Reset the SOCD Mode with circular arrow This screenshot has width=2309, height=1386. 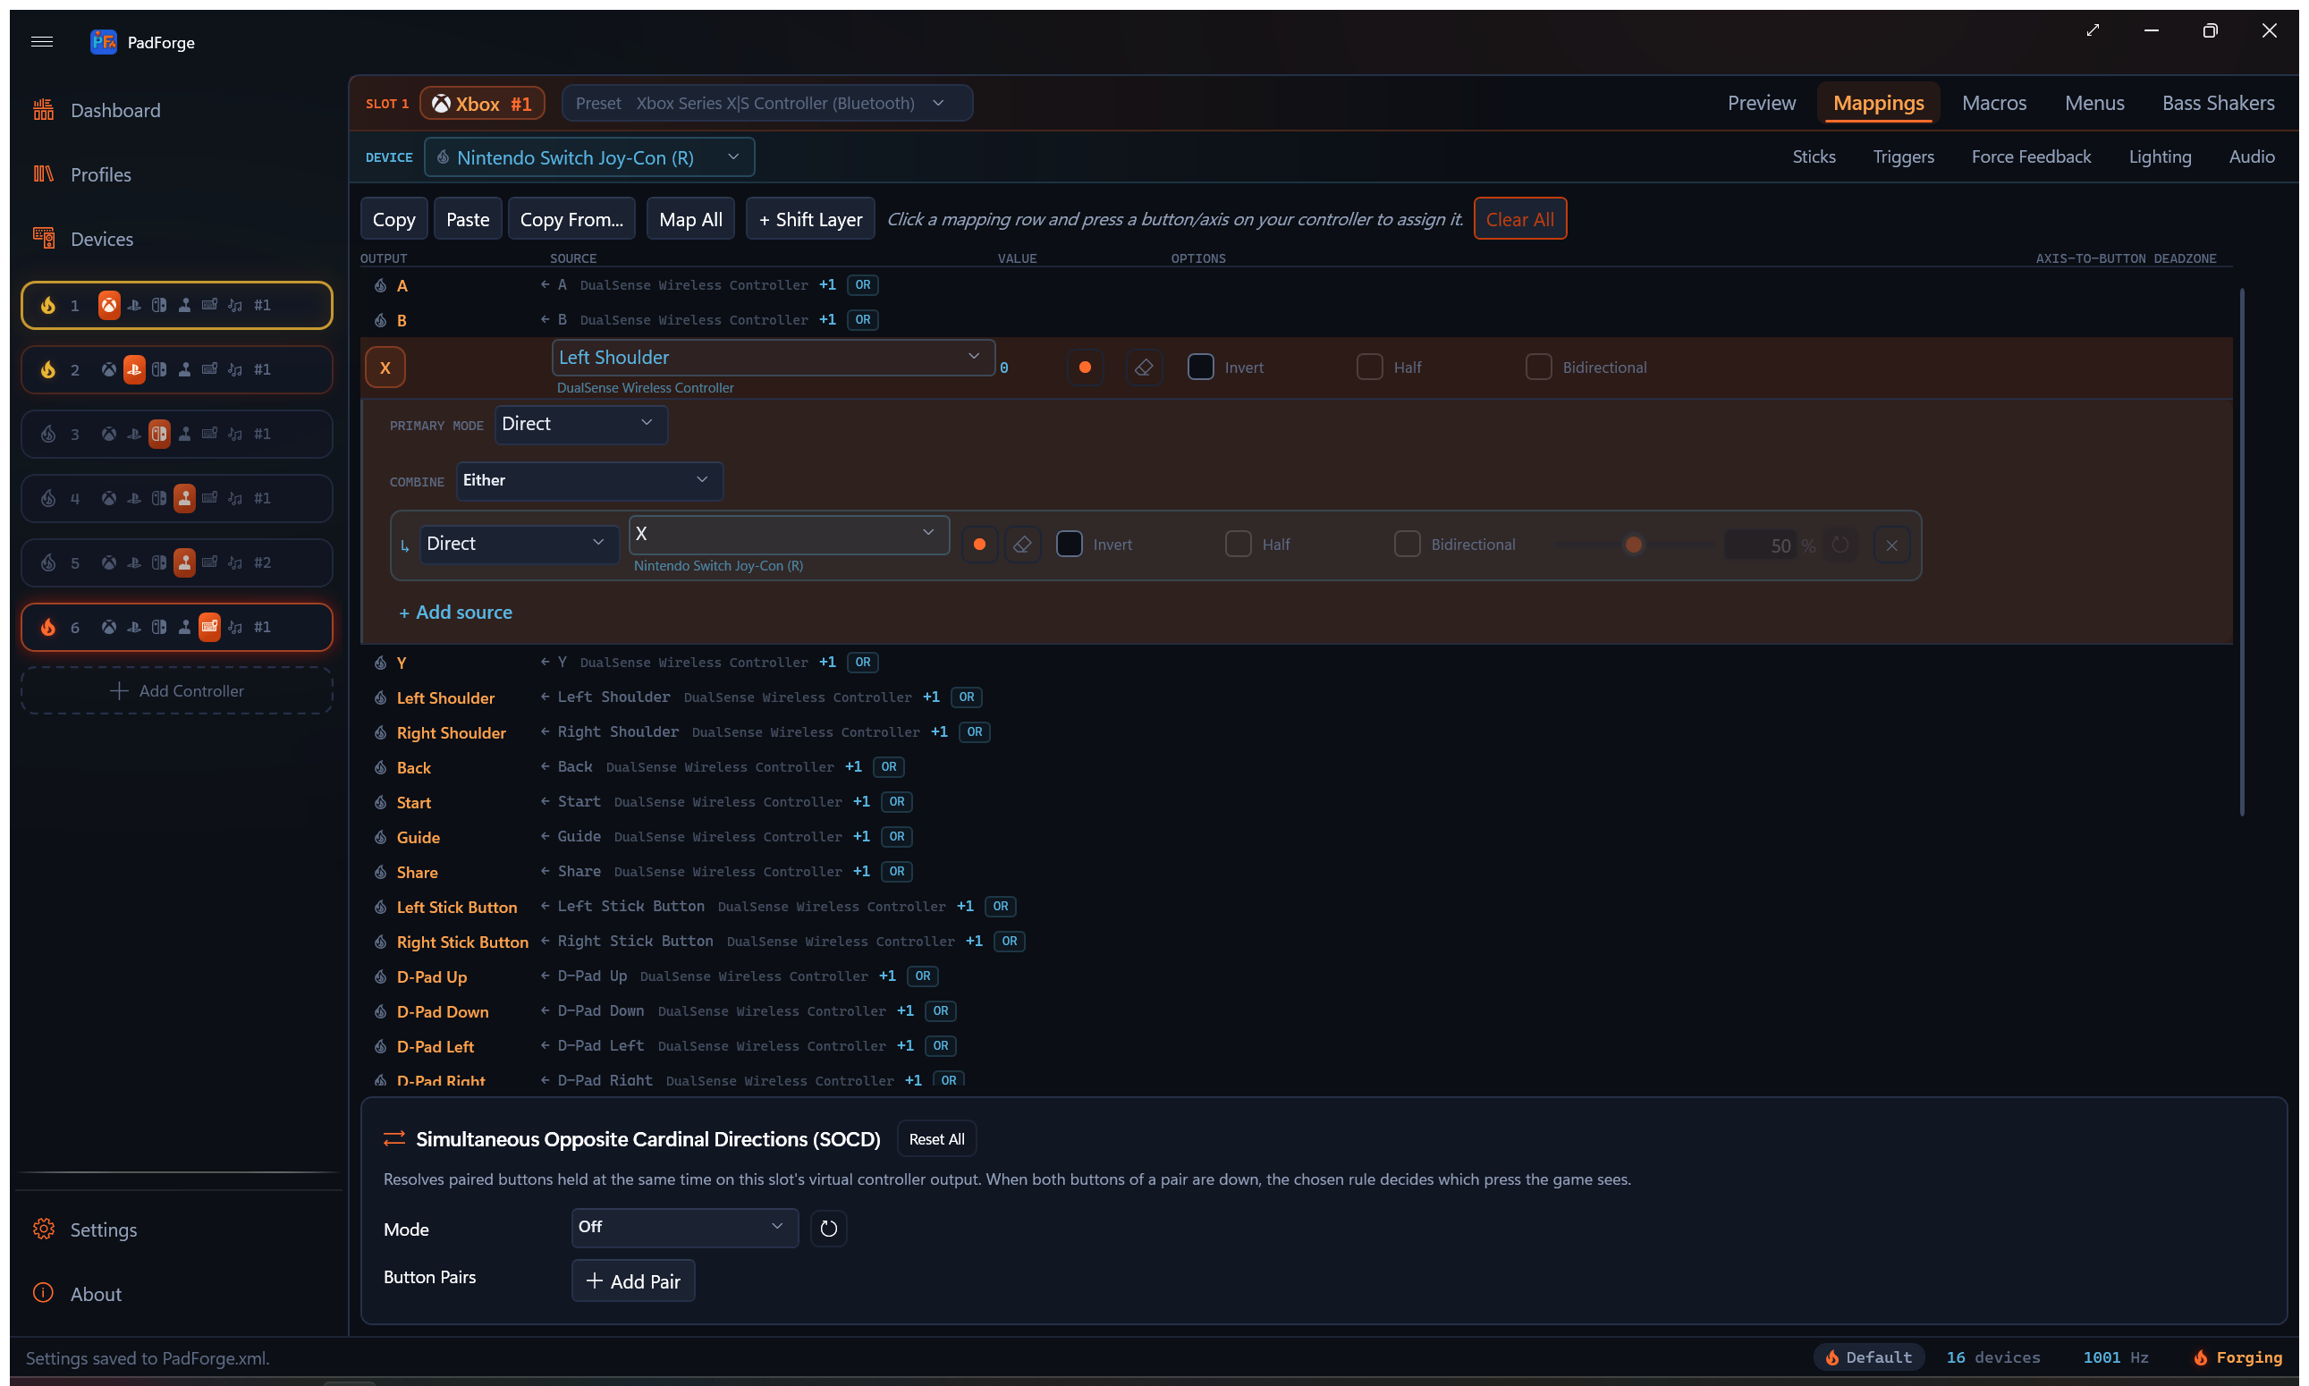[828, 1230]
